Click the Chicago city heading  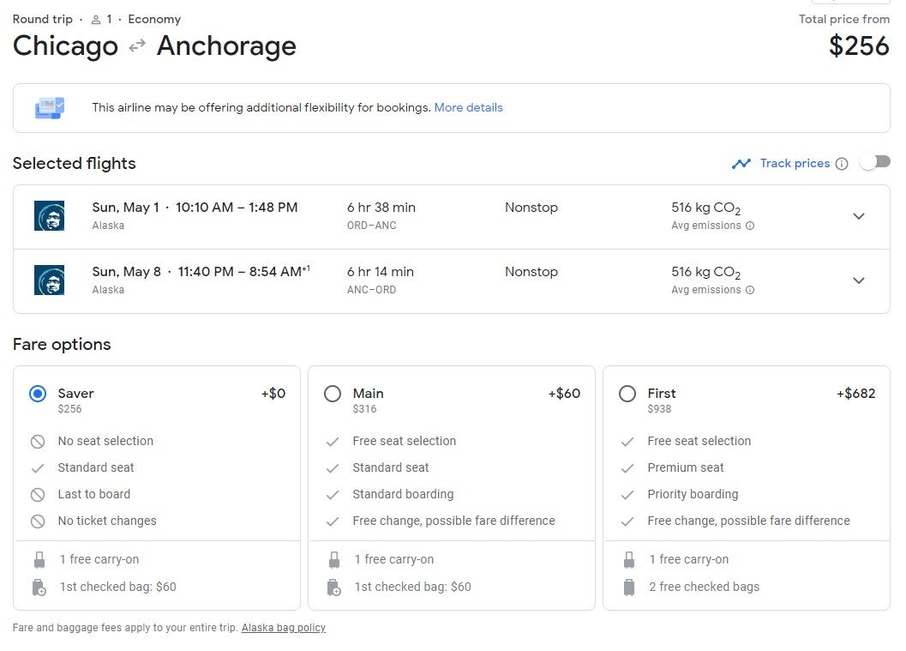[x=65, y=45]
